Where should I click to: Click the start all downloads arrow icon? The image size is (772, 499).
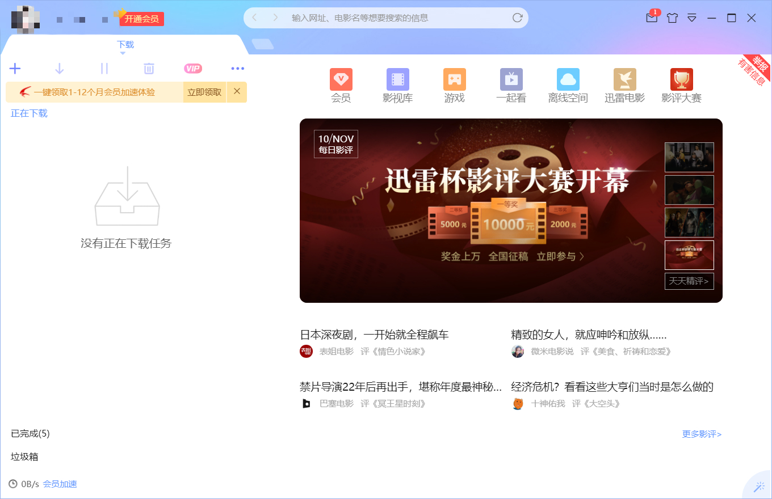coord(60,68)
